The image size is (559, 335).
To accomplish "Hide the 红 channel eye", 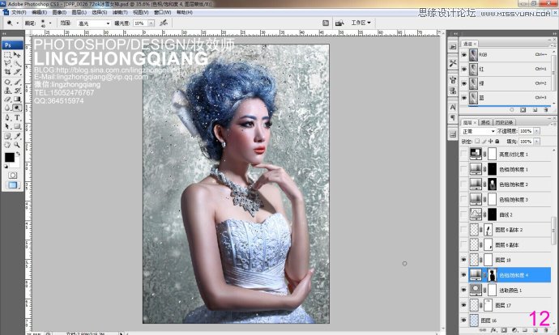I will click(x=464, y=69).
